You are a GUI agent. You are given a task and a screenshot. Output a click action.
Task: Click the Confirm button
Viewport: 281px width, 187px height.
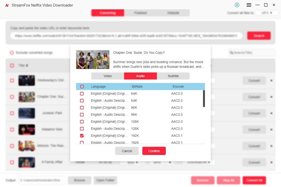pyautogui.click(x=154, y=151)
